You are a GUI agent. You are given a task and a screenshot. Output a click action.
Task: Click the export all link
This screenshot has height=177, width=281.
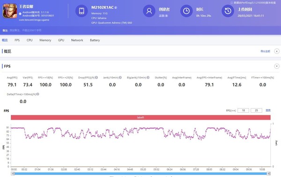coord(265,51)
